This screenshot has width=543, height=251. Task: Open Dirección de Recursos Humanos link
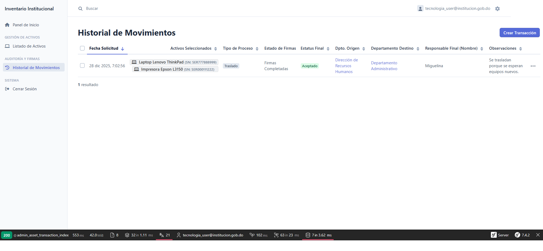[346, 66]
